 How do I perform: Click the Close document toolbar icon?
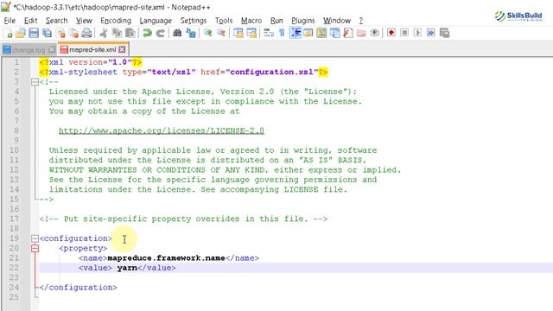click(61, 33)
